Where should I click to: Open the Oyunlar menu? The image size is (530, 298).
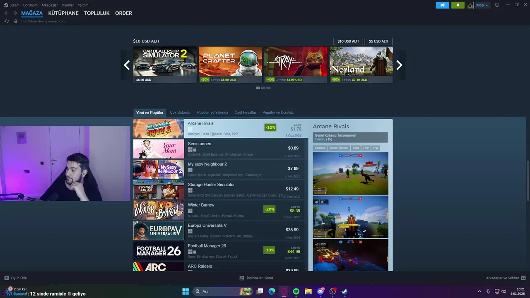[x=68, y=5]
